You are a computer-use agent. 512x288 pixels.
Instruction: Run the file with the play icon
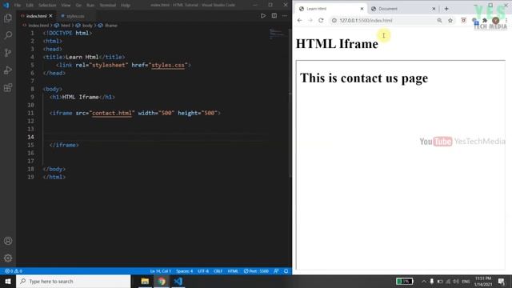pyautogui.click(x=263, y=16)
